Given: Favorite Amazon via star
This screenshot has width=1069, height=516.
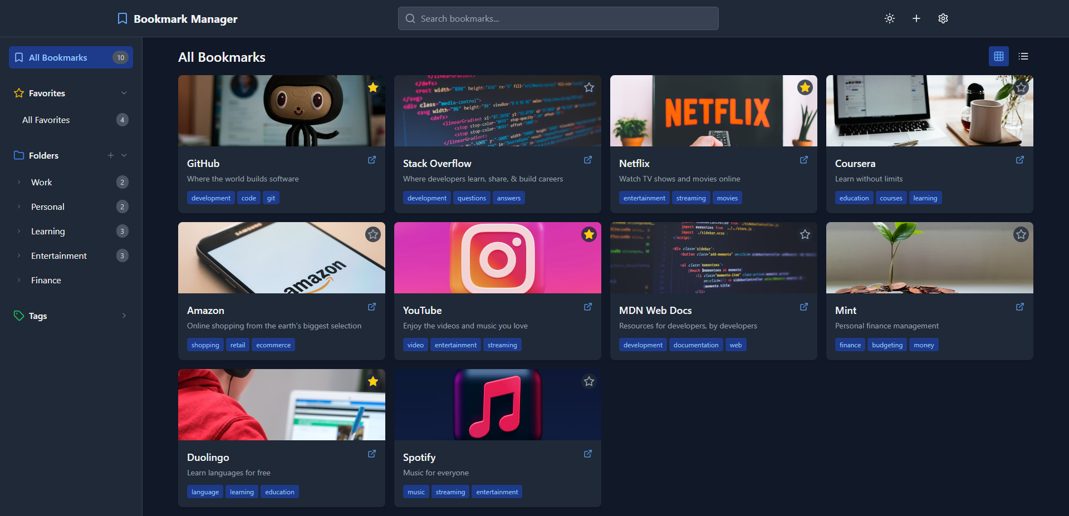Looking at the screenshot, I should tap(373, 234).
